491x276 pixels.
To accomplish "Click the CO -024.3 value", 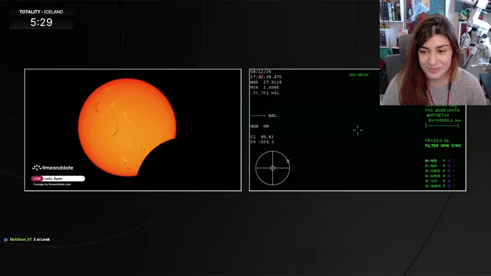I will [262, 142].
